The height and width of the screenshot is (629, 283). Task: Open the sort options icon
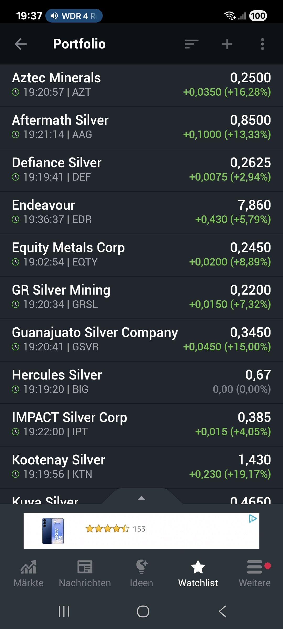coord(192,44)
